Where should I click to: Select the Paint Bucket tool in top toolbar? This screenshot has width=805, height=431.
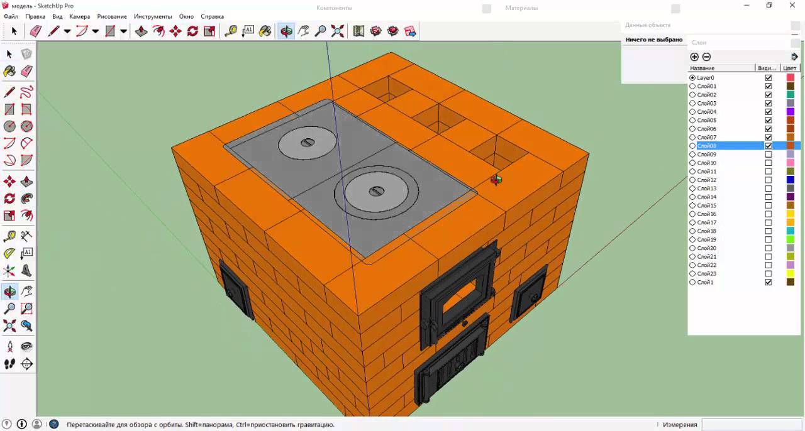pos(265,31)
